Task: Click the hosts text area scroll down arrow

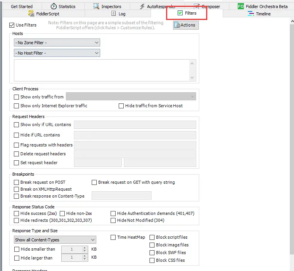Action: coord(192,77)
